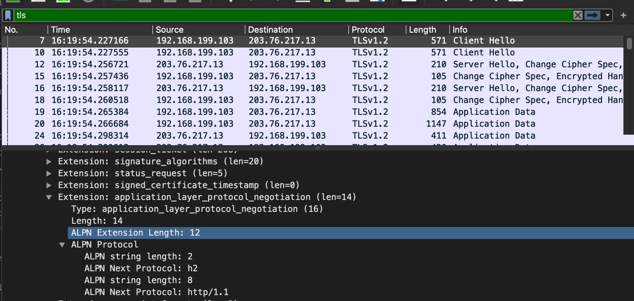Select the signature_algorithms (len=20) row text

coord(161,161)
